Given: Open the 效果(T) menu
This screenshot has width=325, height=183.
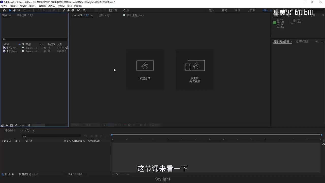Looking at the screenshot, I should click(42, 6).
